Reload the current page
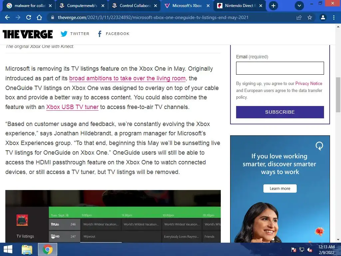The height and width of the screenshot is (256, 341). click(x=29, y=17)
